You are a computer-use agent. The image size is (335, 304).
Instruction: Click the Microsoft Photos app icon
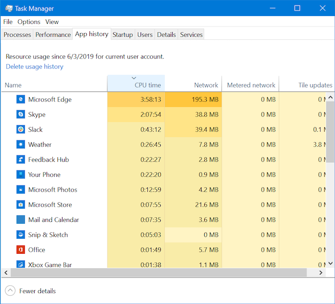click(21, 190)
